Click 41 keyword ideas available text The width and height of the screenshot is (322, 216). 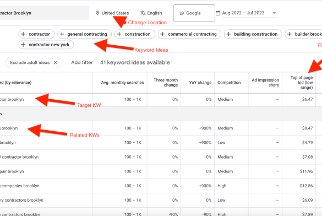point(135,62)
